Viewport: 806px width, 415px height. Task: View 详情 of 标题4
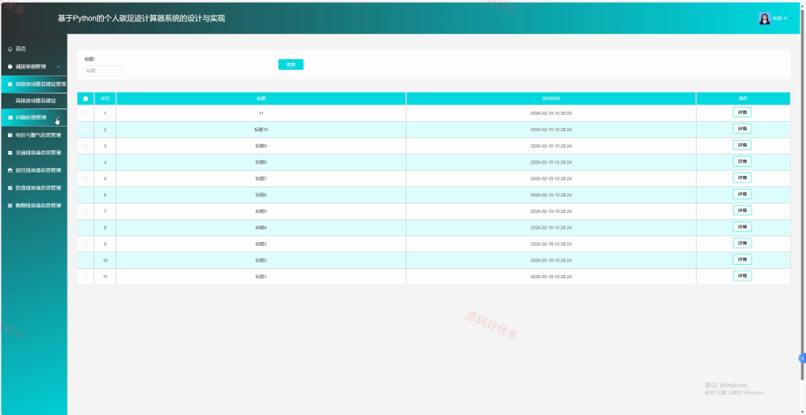[x=742, y=226]
